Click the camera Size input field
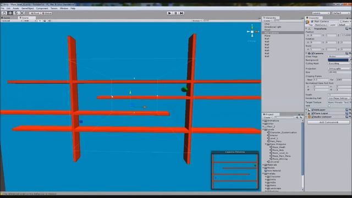This screenshot has height=198, width=352. pyautogui.click(x=339, y=72)
